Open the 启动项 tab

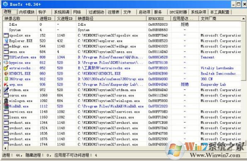[x=144, y=12]
